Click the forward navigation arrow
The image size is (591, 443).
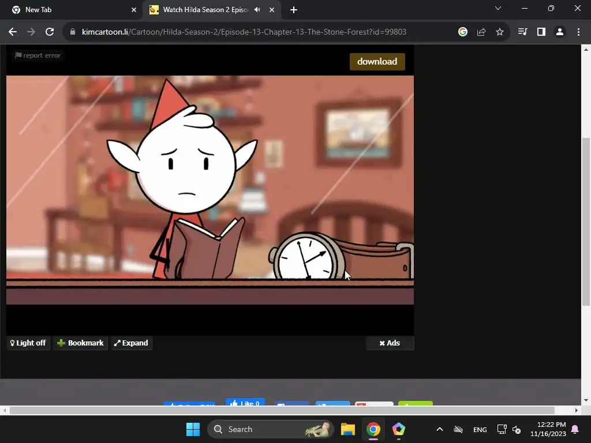click(31, 32)
